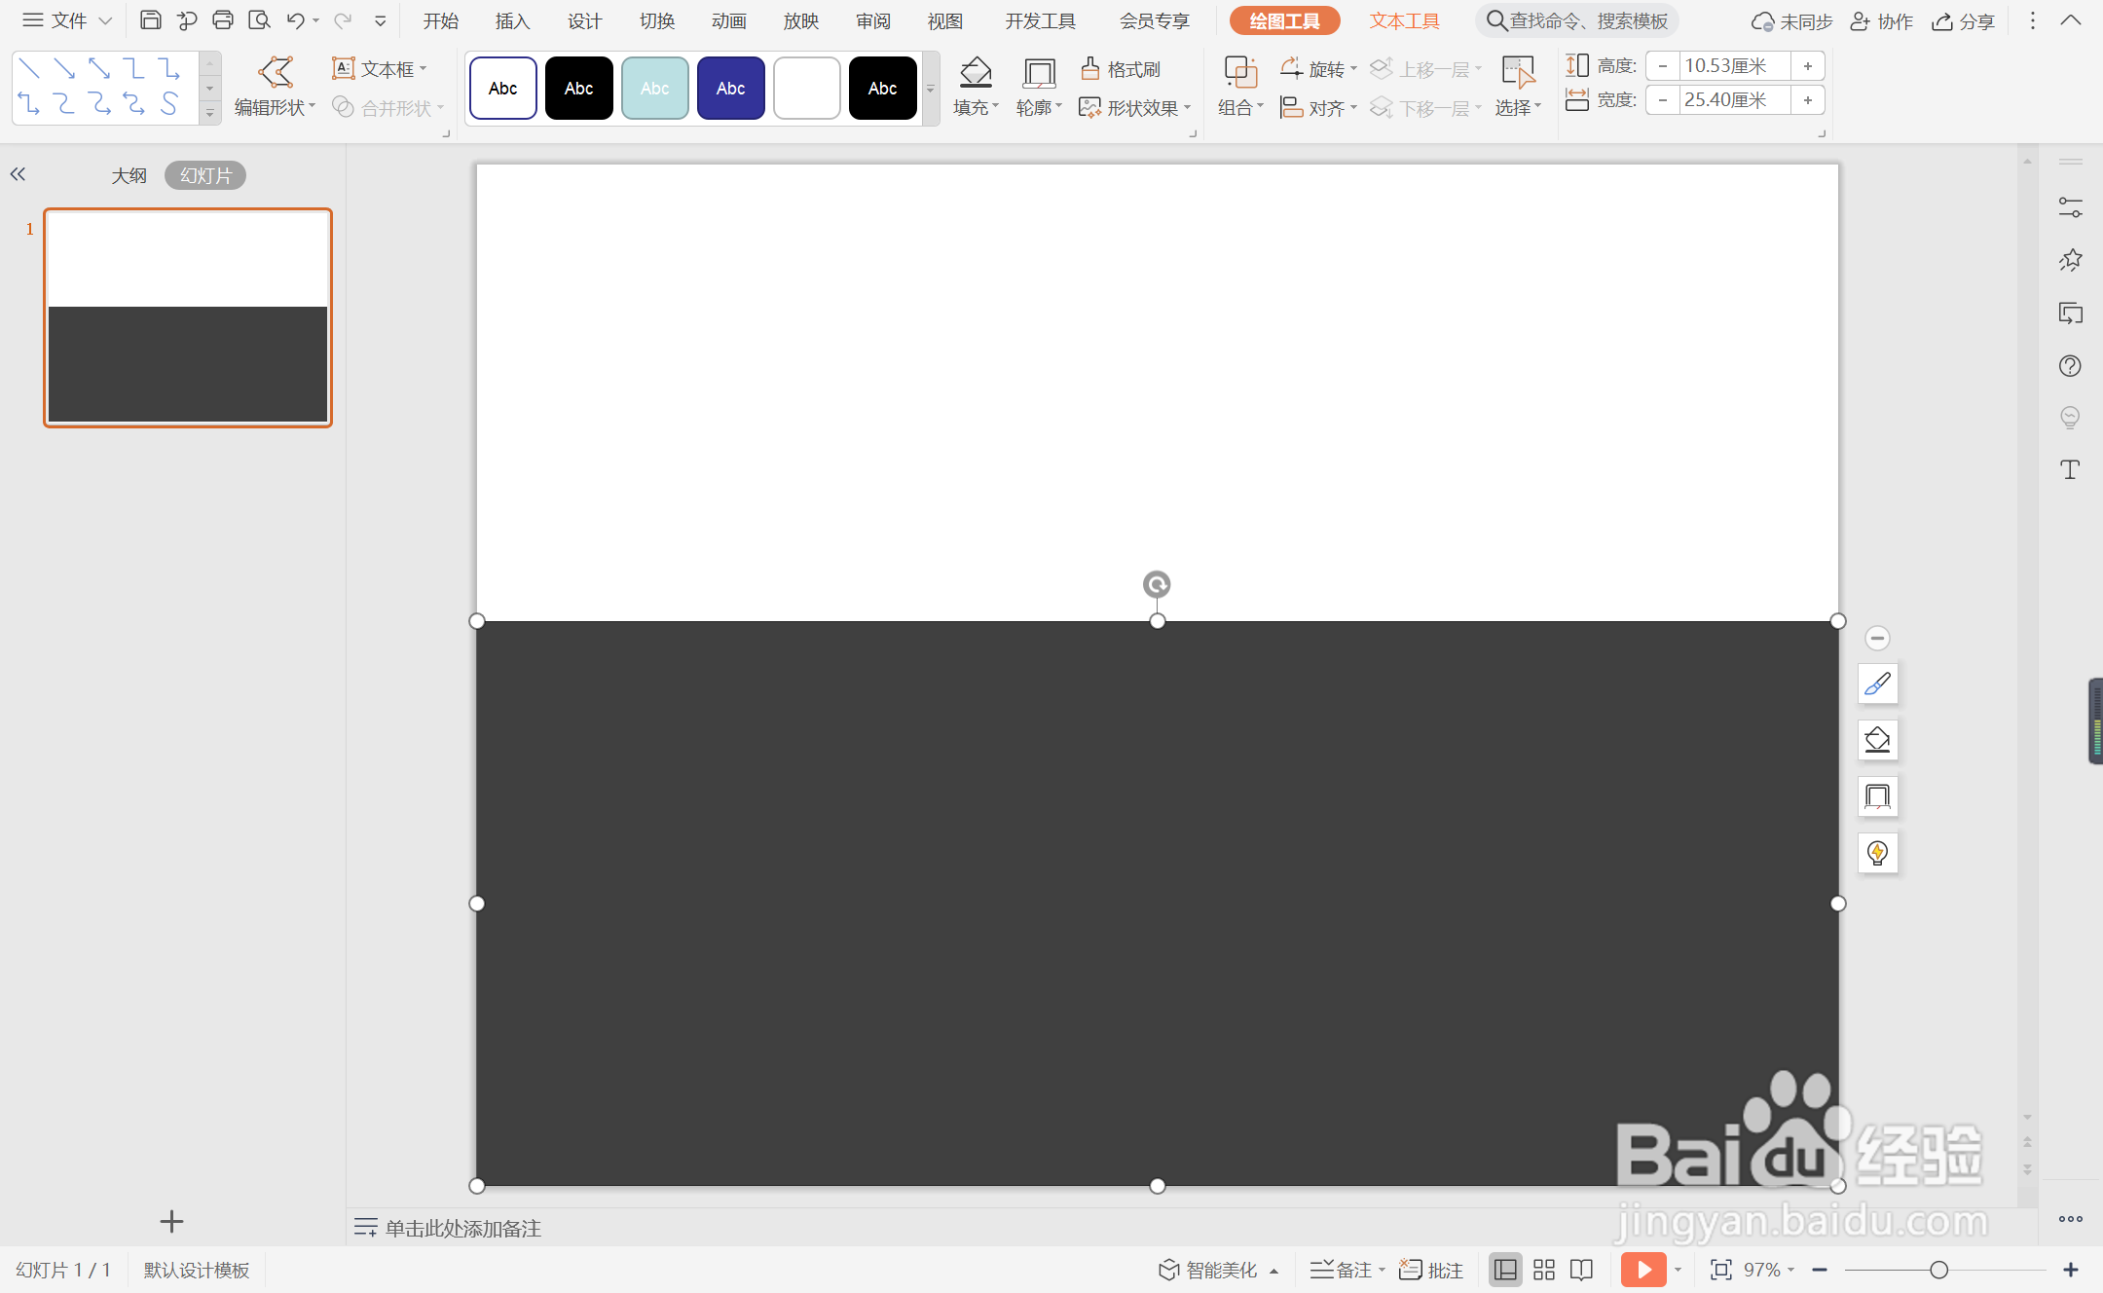Switch to the Outline (大纲) tab
Viewport: 2103px width, 1293px height.
tap(129, 175)
